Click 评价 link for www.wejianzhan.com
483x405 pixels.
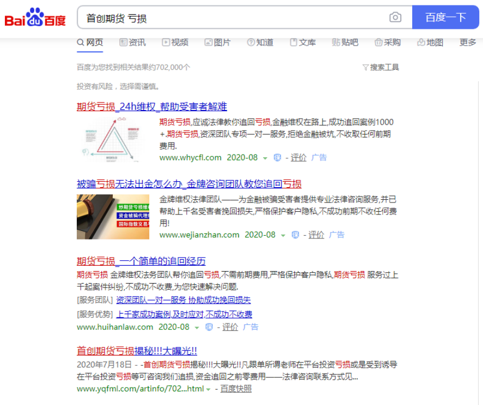316,235
